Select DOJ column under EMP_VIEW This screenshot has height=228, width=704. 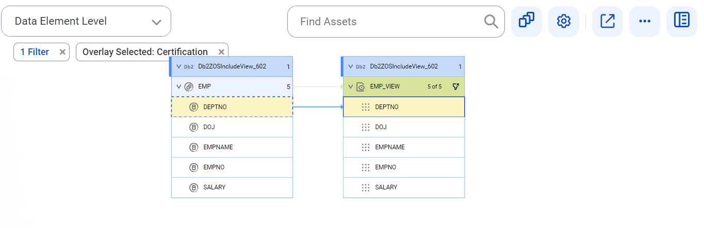click(x=404, y=127)
